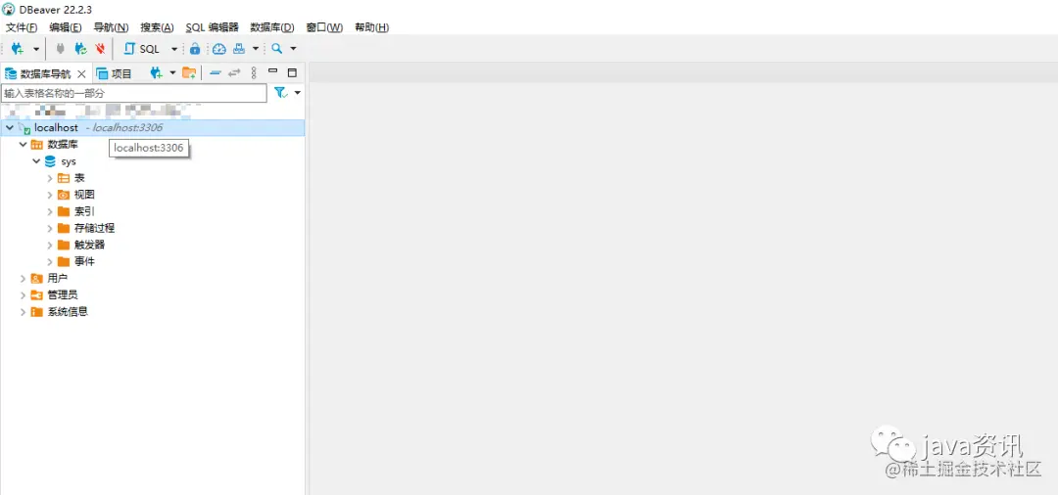Open the navigator view menu three-dots icon
The height and width of the screenshot is (495, 1058).
(254, 72)
